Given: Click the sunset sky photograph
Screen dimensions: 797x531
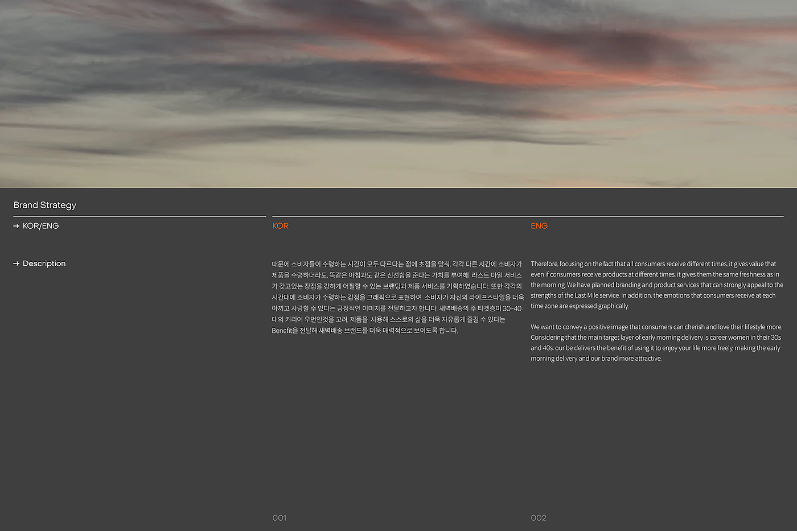Looking at the screenshot, I should [x=398, y=94].
